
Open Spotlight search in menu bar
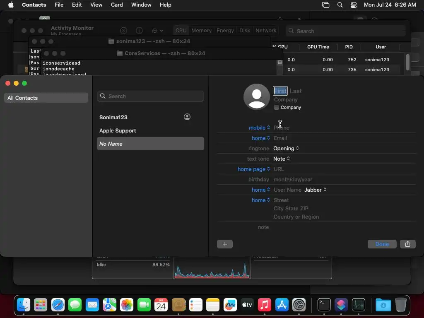[340, 5]
